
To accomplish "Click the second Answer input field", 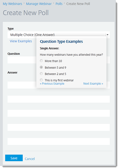I will [59, 99].
